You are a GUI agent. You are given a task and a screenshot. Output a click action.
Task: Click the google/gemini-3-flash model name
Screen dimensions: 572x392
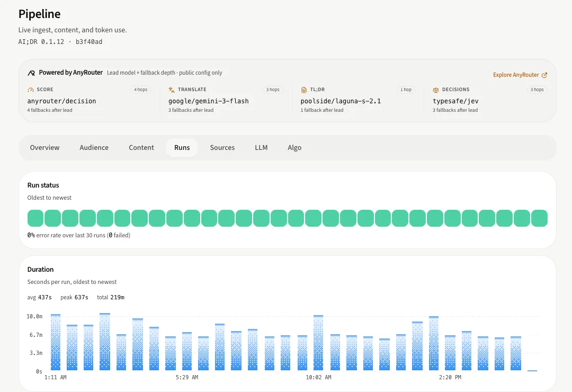point(209,101)
